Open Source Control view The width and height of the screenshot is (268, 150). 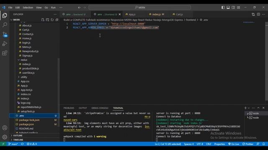tap(5, 34)
